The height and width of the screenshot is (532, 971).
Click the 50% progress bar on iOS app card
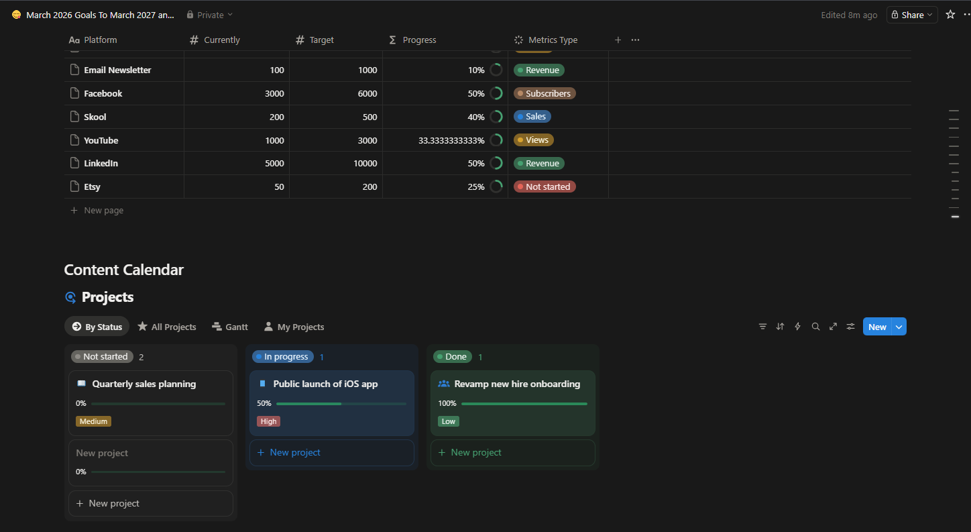point(341,404)
